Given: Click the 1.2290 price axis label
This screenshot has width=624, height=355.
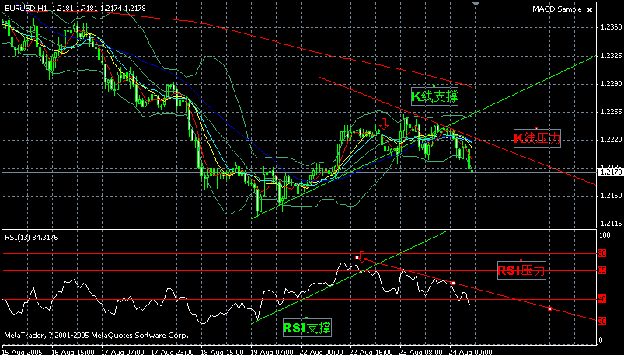Looking at the screenshot, I should click(x=612, y=84).
